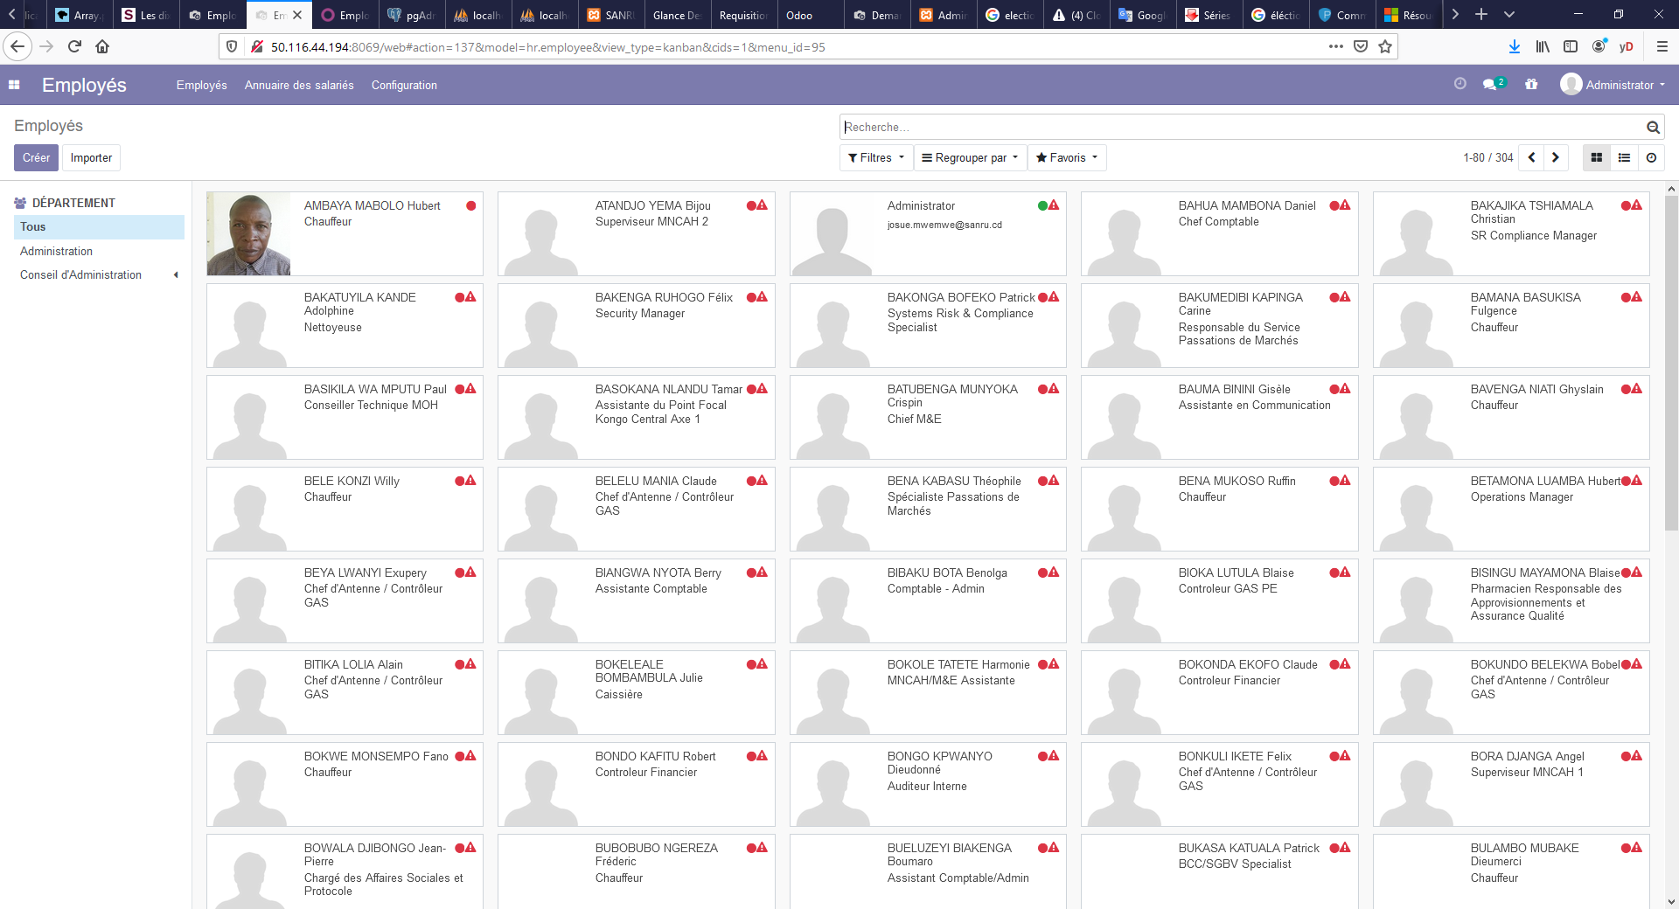Reload the page with browser refresh
The image size is (1679, 909).
(74, 46)
